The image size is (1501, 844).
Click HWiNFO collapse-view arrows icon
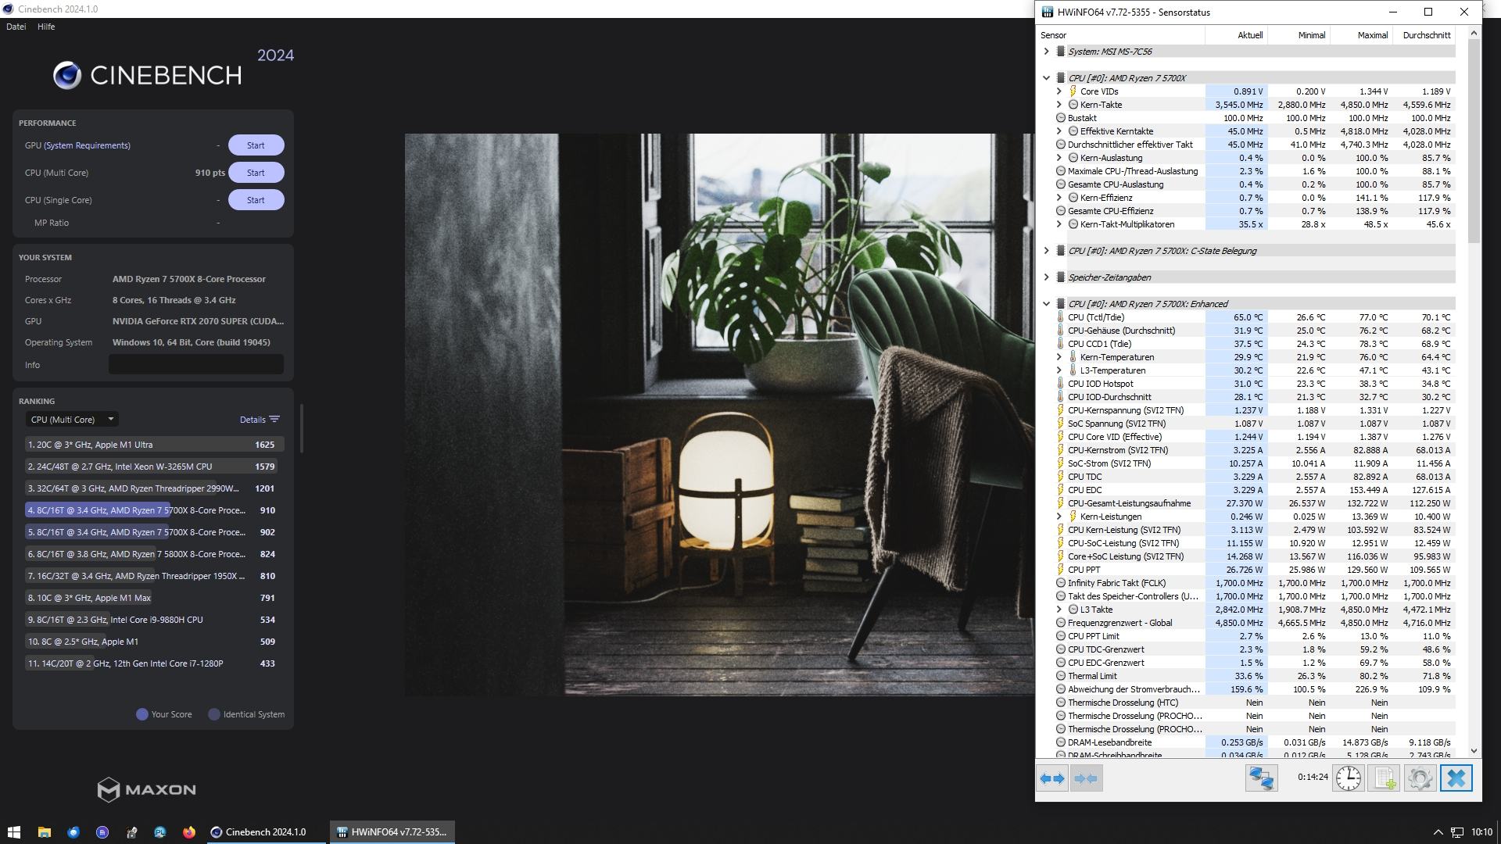(x=1086, y=778)
